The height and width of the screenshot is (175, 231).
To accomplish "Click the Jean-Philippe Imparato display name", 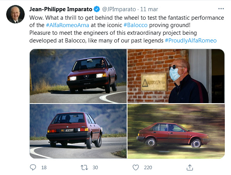I will pos(61,9).
